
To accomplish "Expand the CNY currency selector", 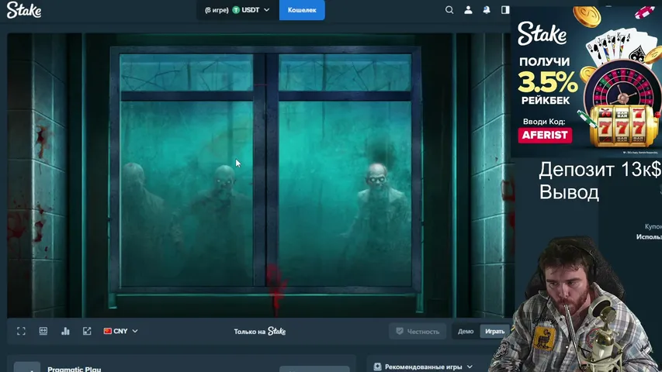I will [121, 331].
